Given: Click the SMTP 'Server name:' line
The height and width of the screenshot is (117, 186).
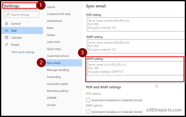Looking at the screenshot, I should pyautogui.click(x=107, y=65).
